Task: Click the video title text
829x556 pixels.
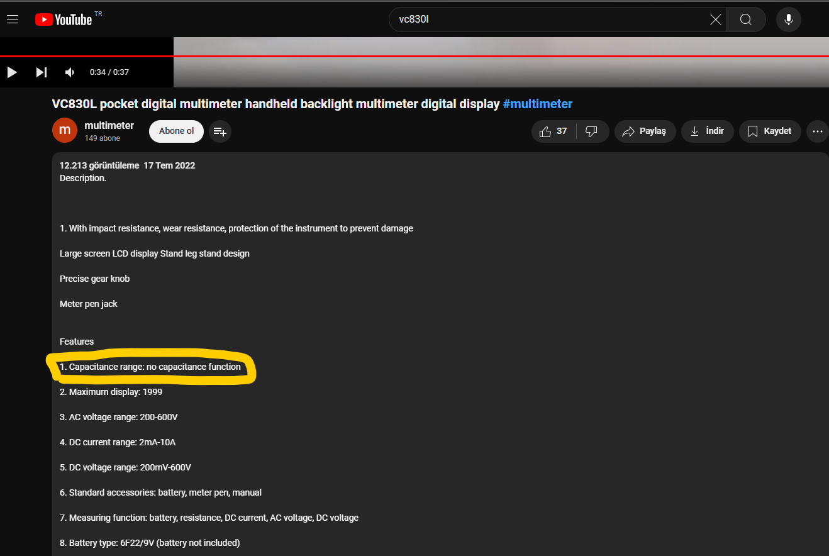Action: tap(275, 104)
